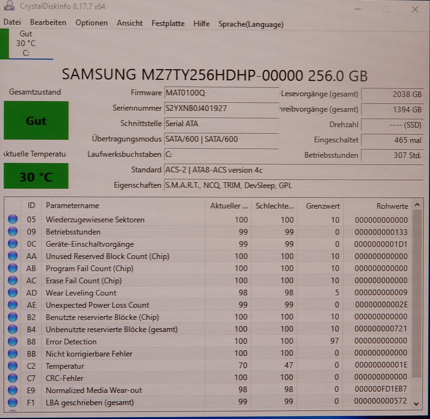Click the status dot for Wear Leveling Count
Screen dimensions: 430x419
[x=13, y=292]
